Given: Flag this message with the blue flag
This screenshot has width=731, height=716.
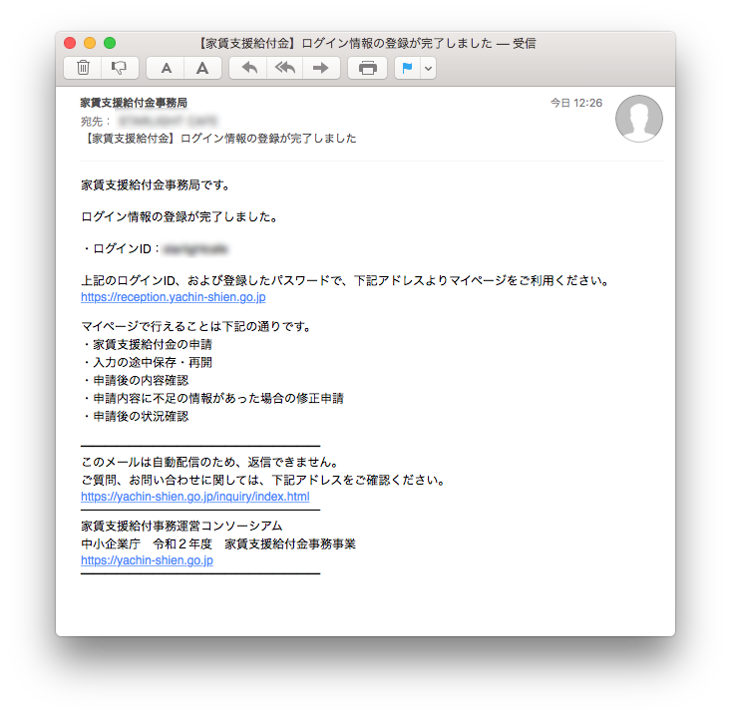Looking at the screenshot, I should tap(407, 68).
